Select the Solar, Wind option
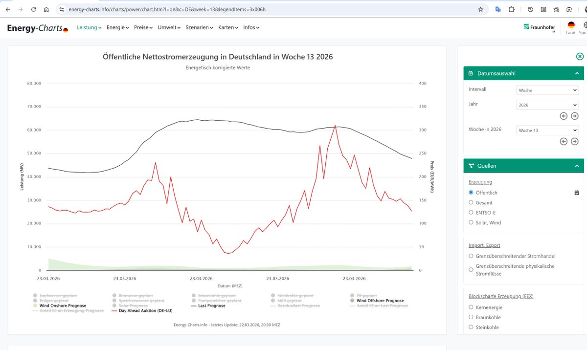 tap(471, 222)
